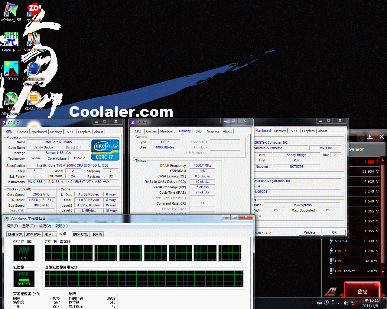
Task: Click the Core Speed 5300.2 MHz value
Action: click(x=41, y=195)
